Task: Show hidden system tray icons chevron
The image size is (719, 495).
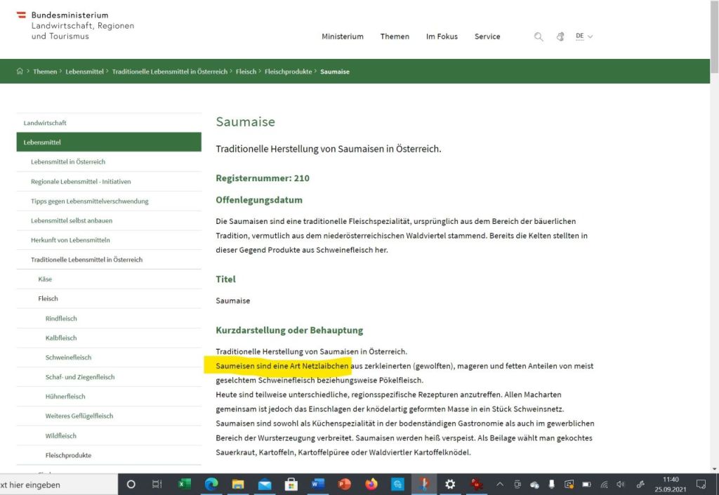Action: [x=499, y=484]
